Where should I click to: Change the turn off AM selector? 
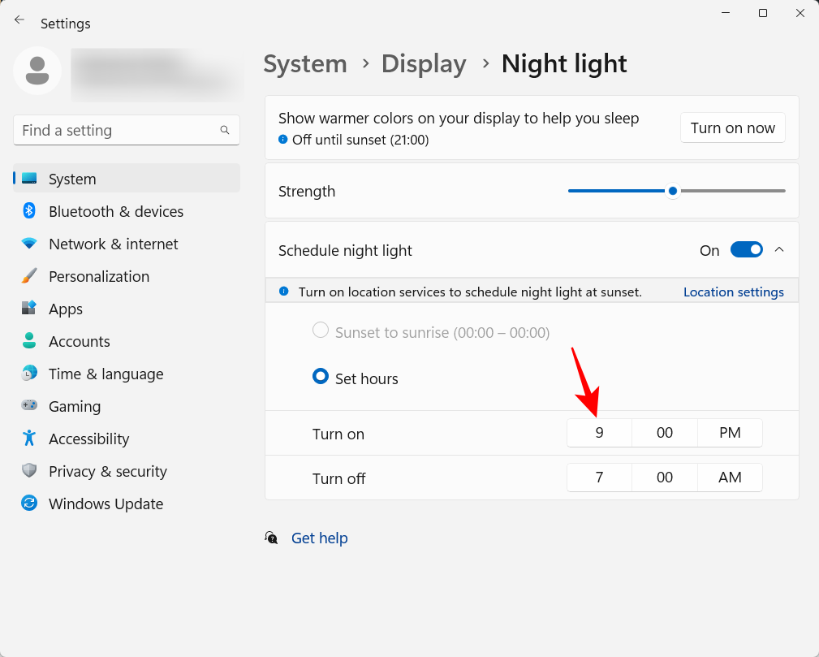[729, 478]
